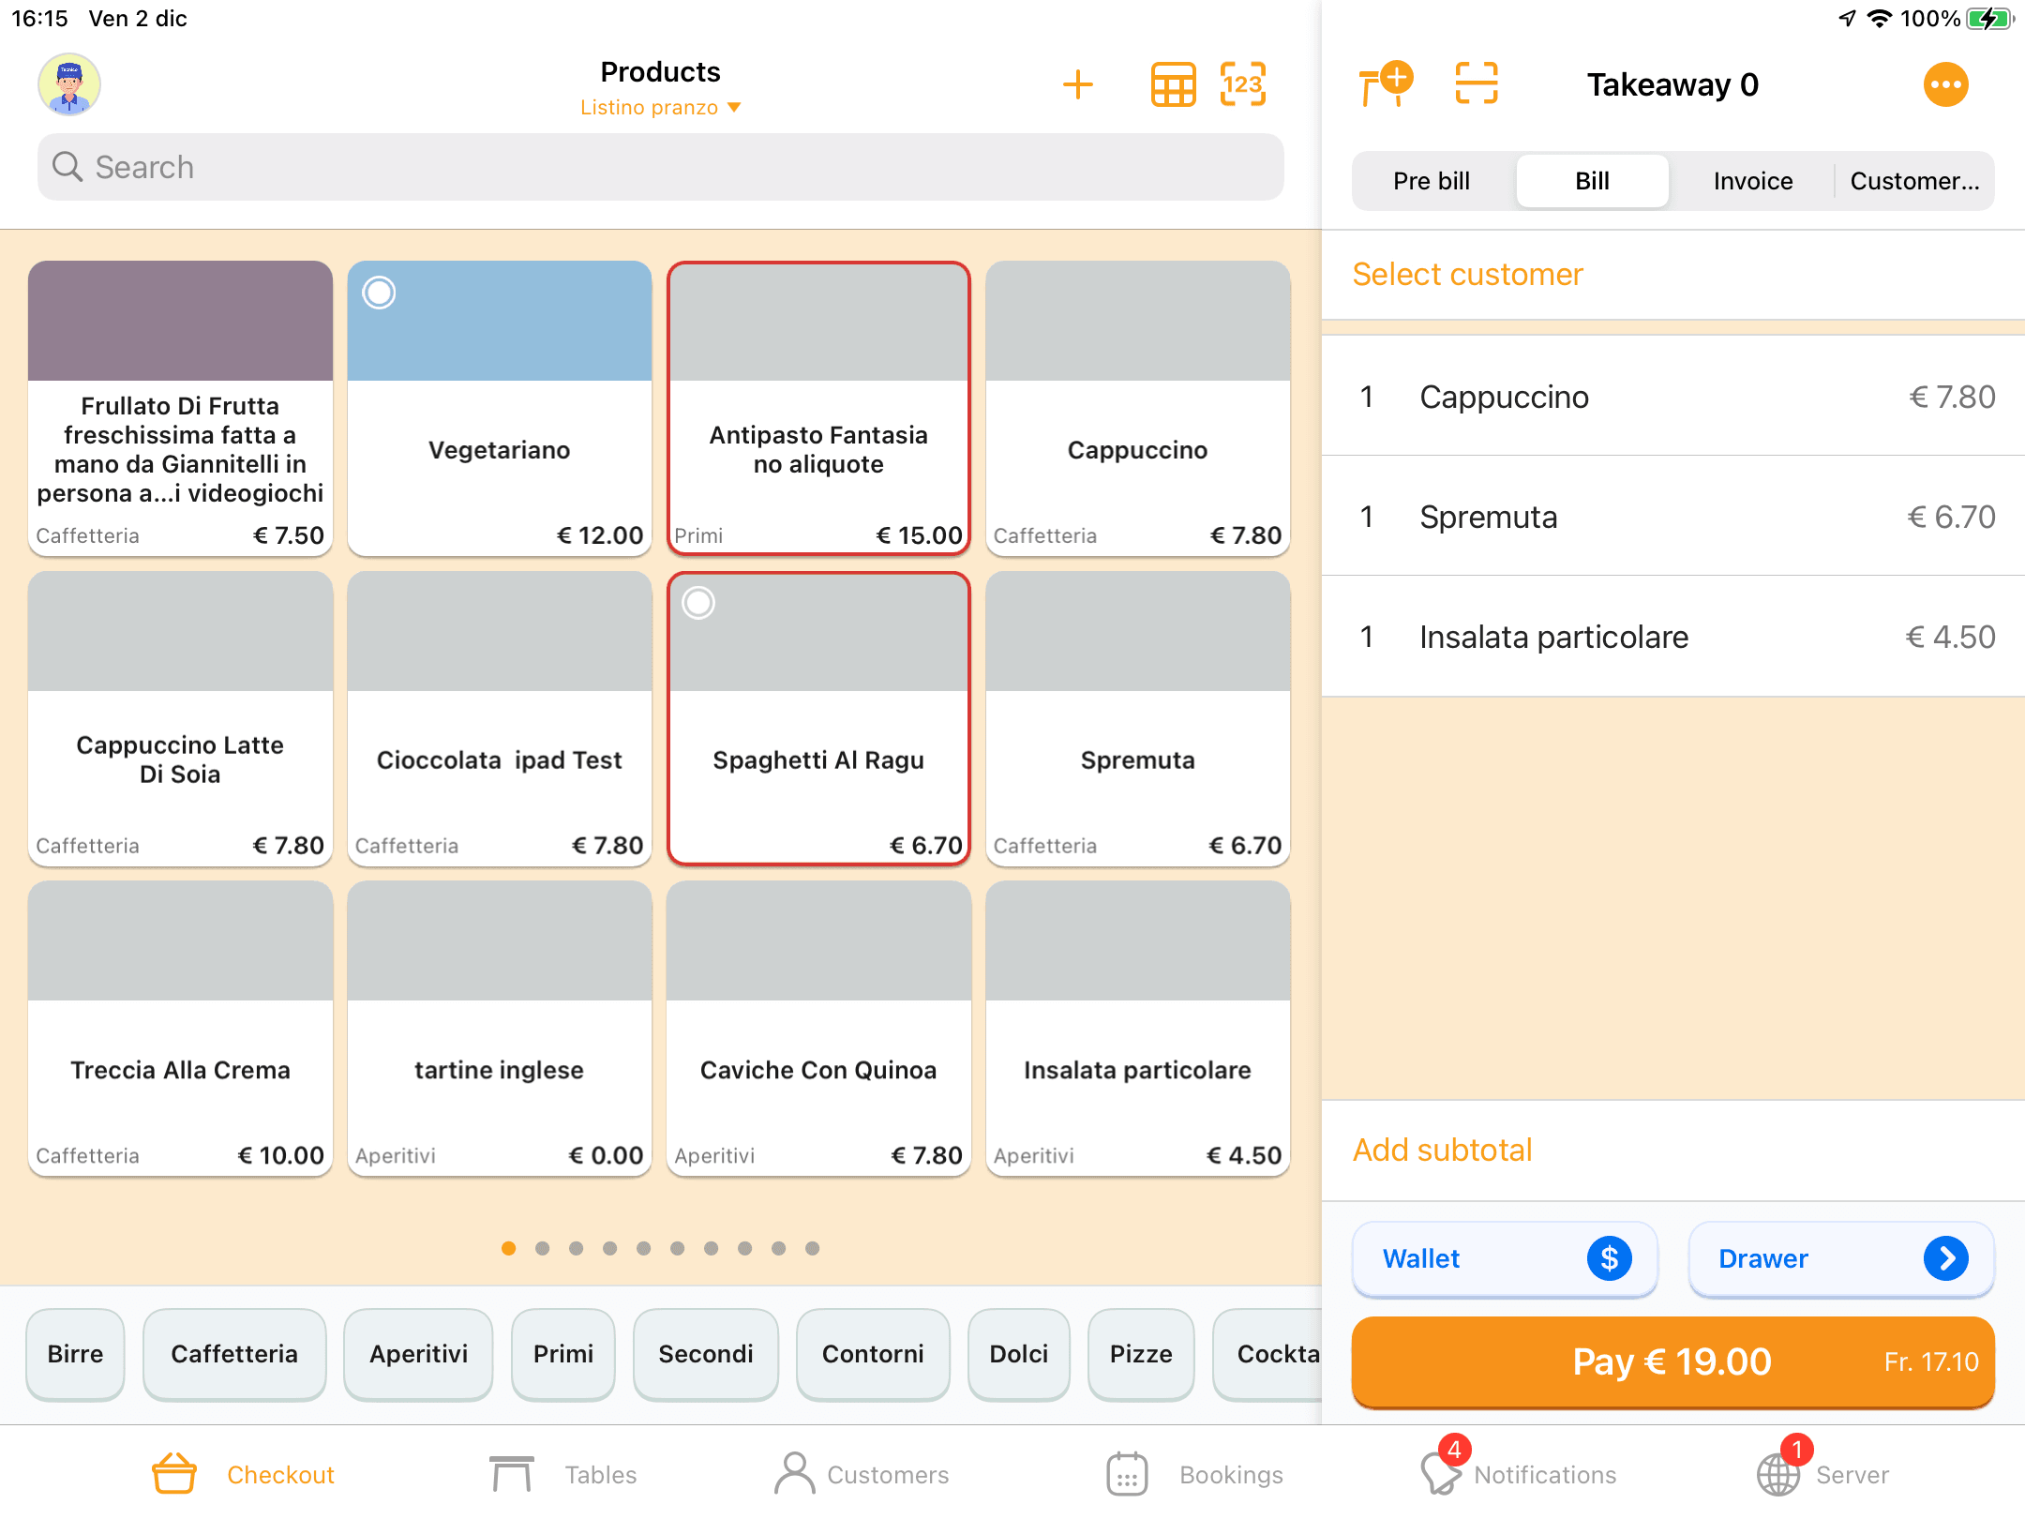This screenshot has height=1519, width=2025.
Task: Tap the barcode scanner frame icon
Action: coord(1476,85)
